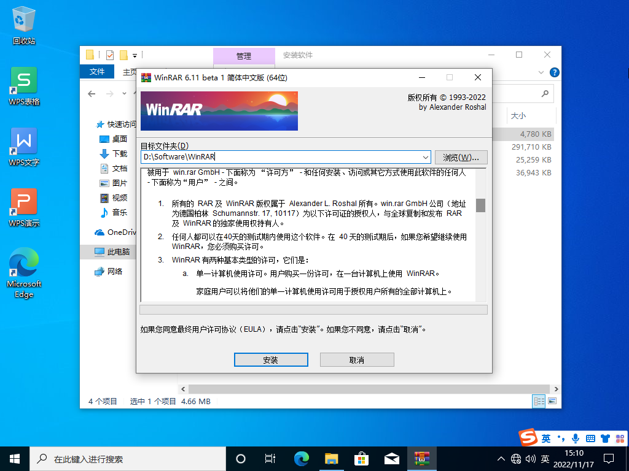
Task: Select 下载 in Explorer navigation pane
Action: tap(114, 154)
